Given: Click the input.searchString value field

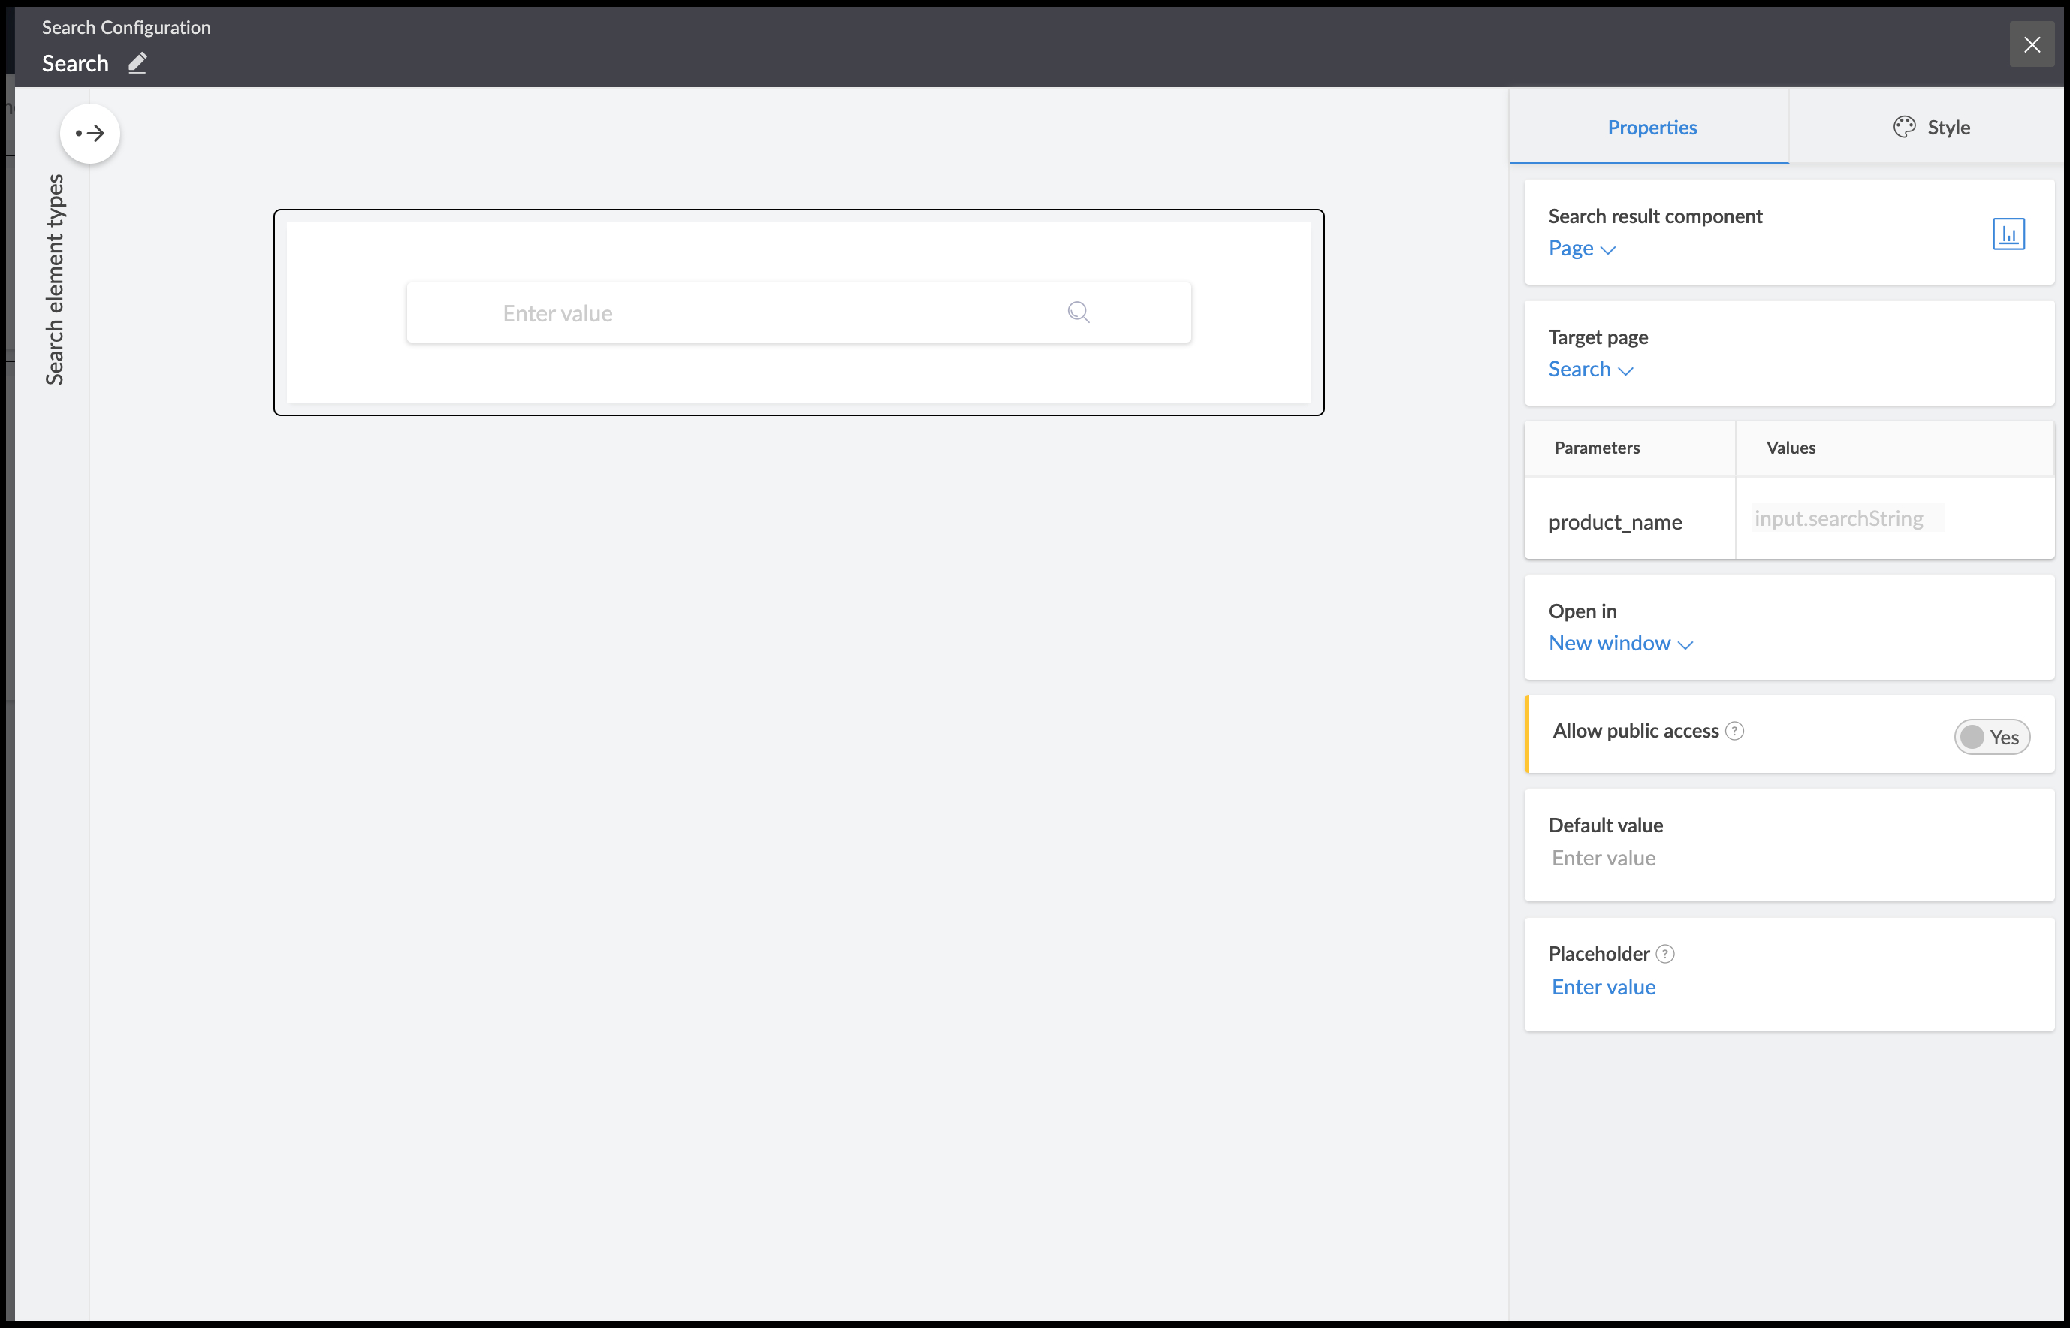Looking at the screenshot, I should coord(1846,518).
